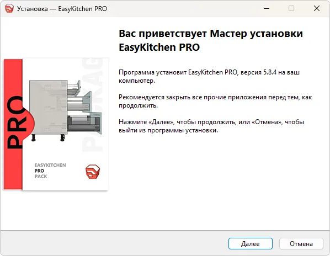This screenshot has height=256, width=330.
Task: Click the heading Вас приветствует Мастер установки
Action: (x=211, y=40)
